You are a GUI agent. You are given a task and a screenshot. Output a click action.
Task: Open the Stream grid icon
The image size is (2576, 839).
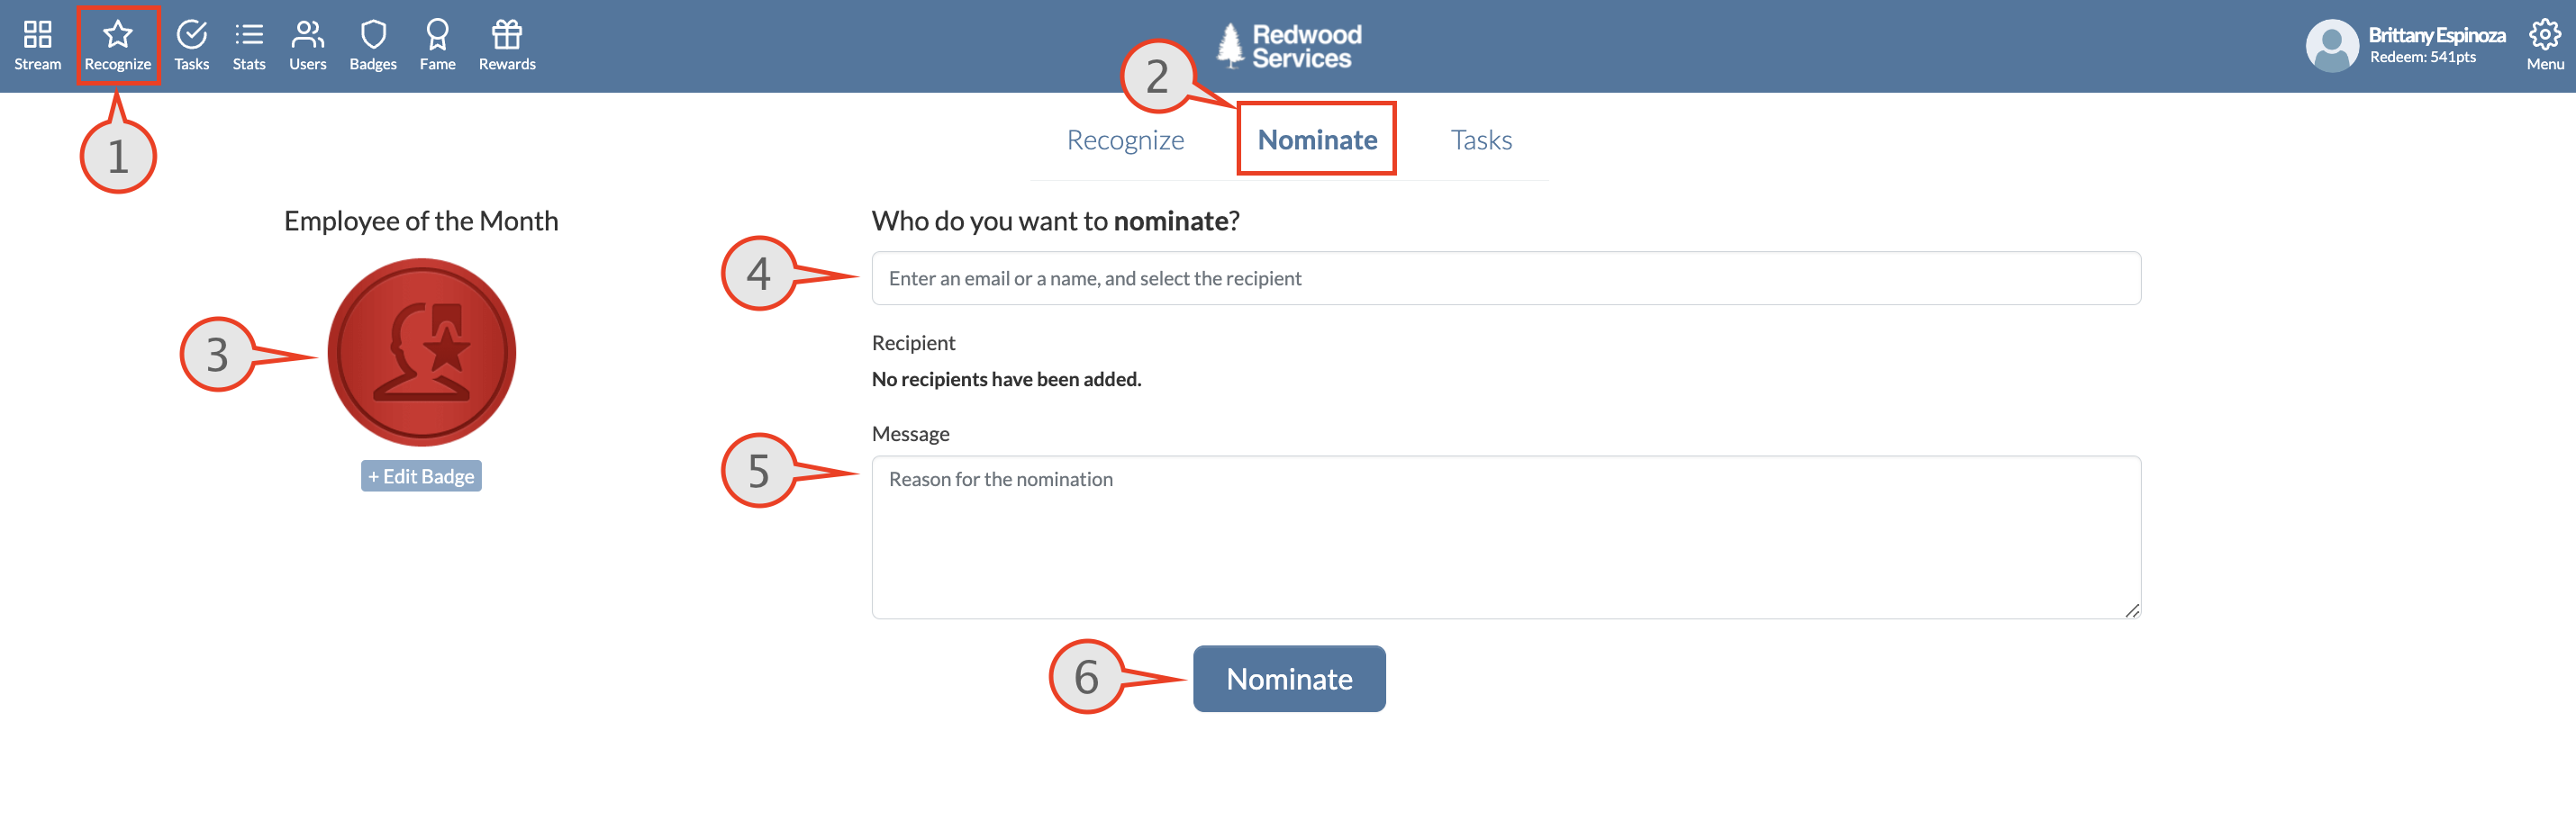point(37,35)
